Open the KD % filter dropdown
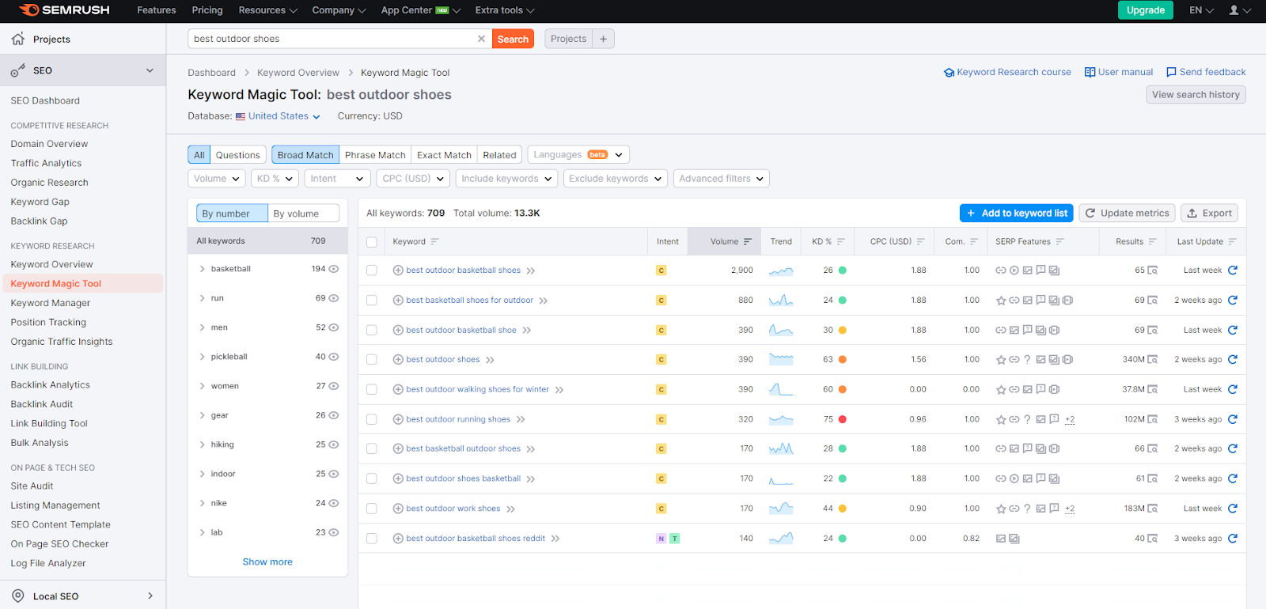The height and width of the screenshot is (609, 1266). pos(275,179)
